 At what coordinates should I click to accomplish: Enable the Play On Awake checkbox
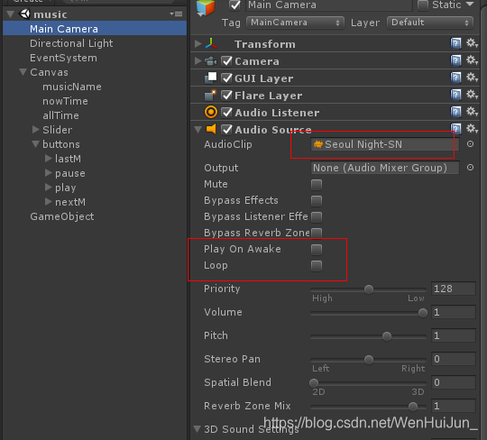[x=317, y=250]
